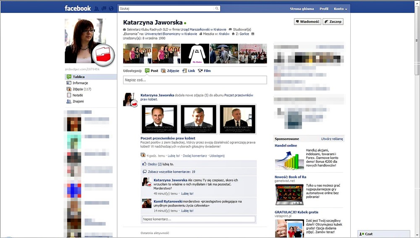Screen dimensions: 420x238
Task: Click Utwórz reklamę link
Action: (332, 139)
